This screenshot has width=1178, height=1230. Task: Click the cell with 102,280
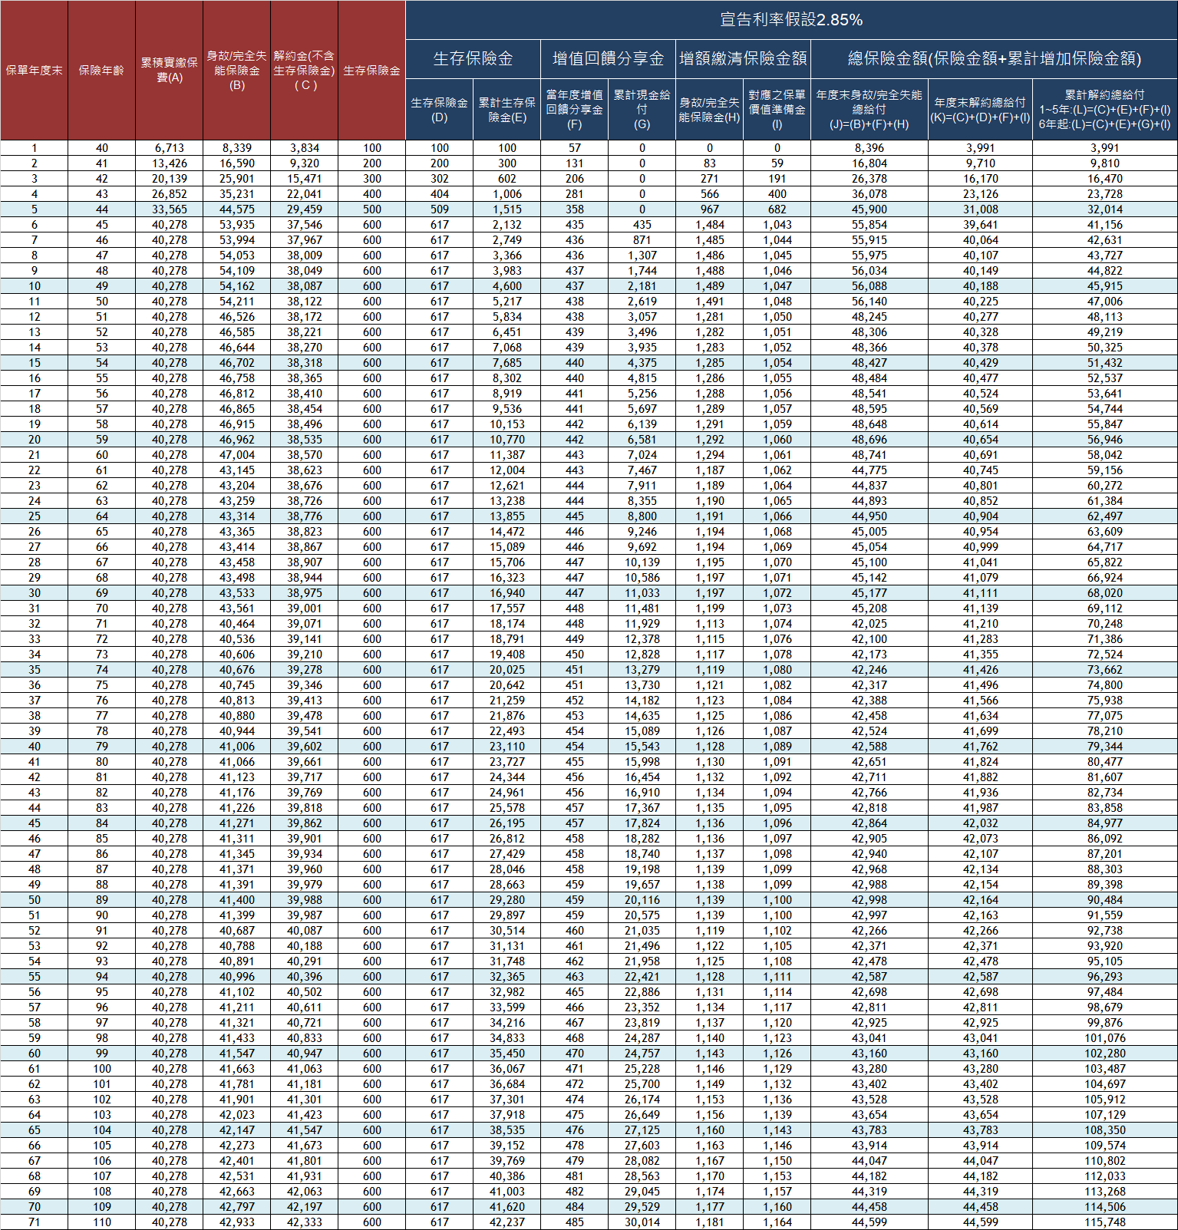1104,1054
